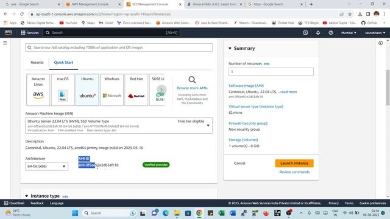Switch to the AWS Management Console tab
The image size is (390, 219).
[x=93, y=4]
